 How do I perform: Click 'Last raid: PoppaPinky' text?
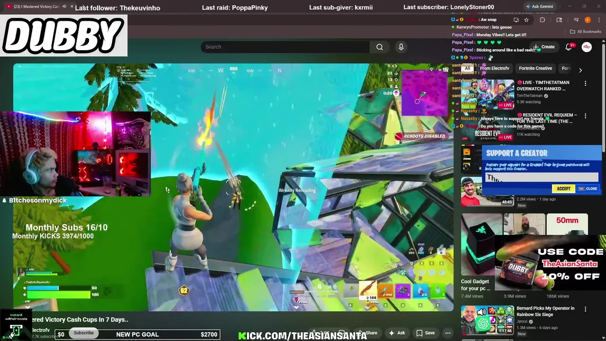click(x=235, y=8)
